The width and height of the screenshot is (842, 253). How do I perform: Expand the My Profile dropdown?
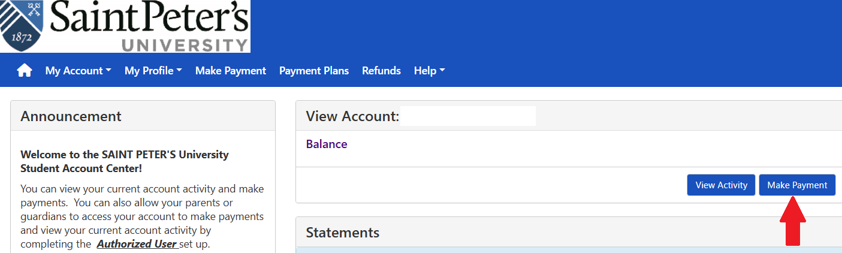[x=153, y=71]
